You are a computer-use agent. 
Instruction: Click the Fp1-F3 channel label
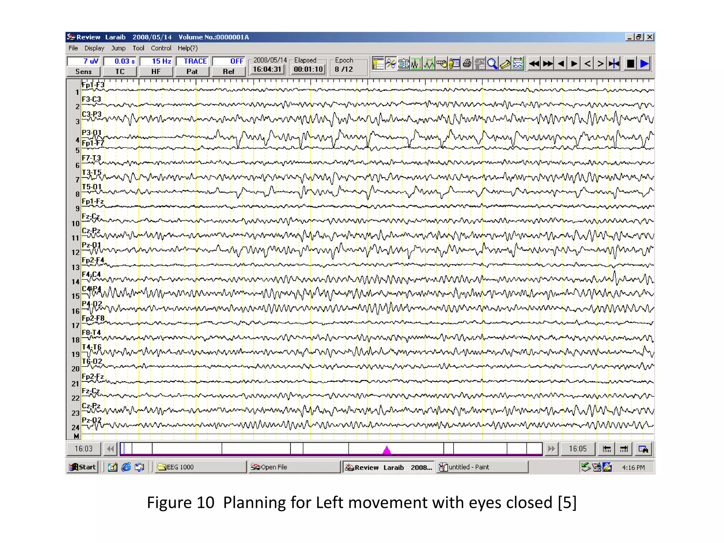93,85
